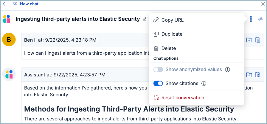The height and width of the screenshot is (124, 267).
Task: Choose Duplicate in the context menu
Action: click(172, 34)
